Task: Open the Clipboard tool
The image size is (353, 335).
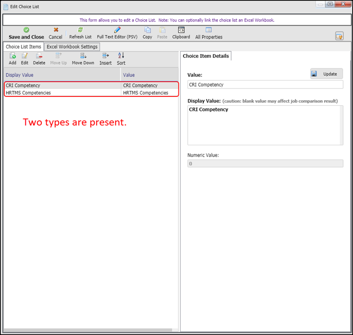Action: (x=181, y=33)
